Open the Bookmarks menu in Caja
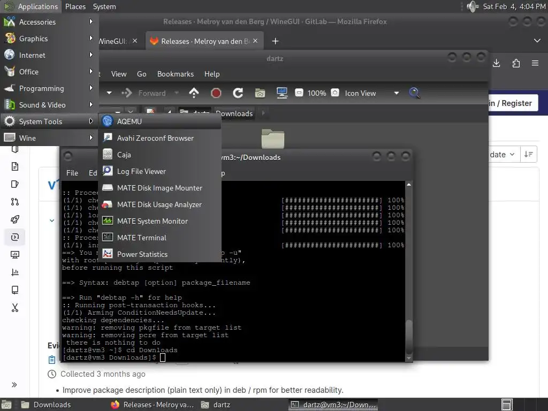The height and width of the screenshot is (411, 548). click(x=175, y=74)
